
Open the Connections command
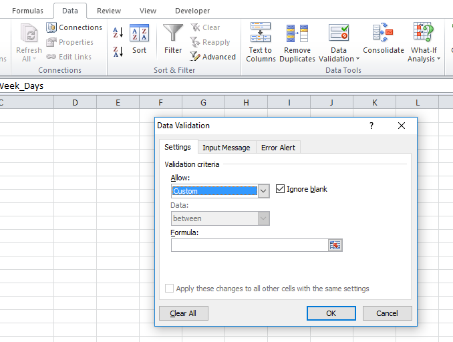point(74,27)
